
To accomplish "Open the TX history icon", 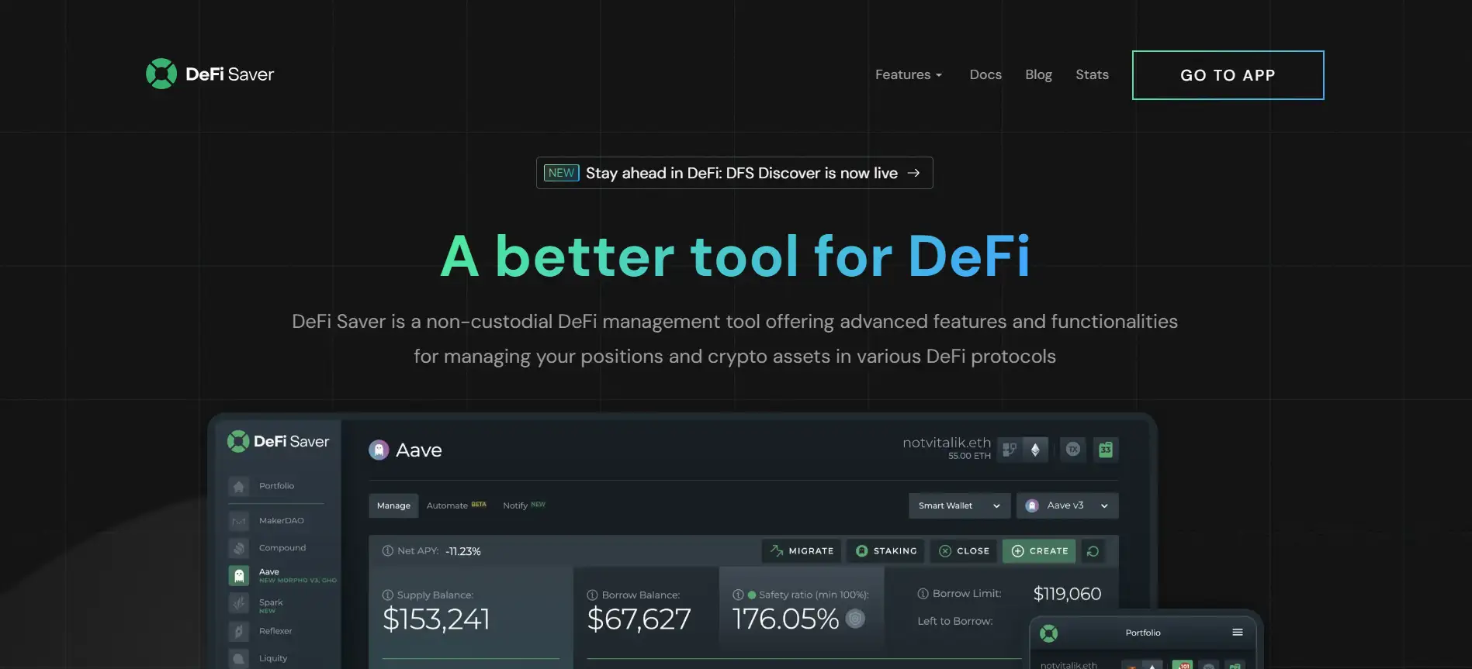I will pos(1073,450).
